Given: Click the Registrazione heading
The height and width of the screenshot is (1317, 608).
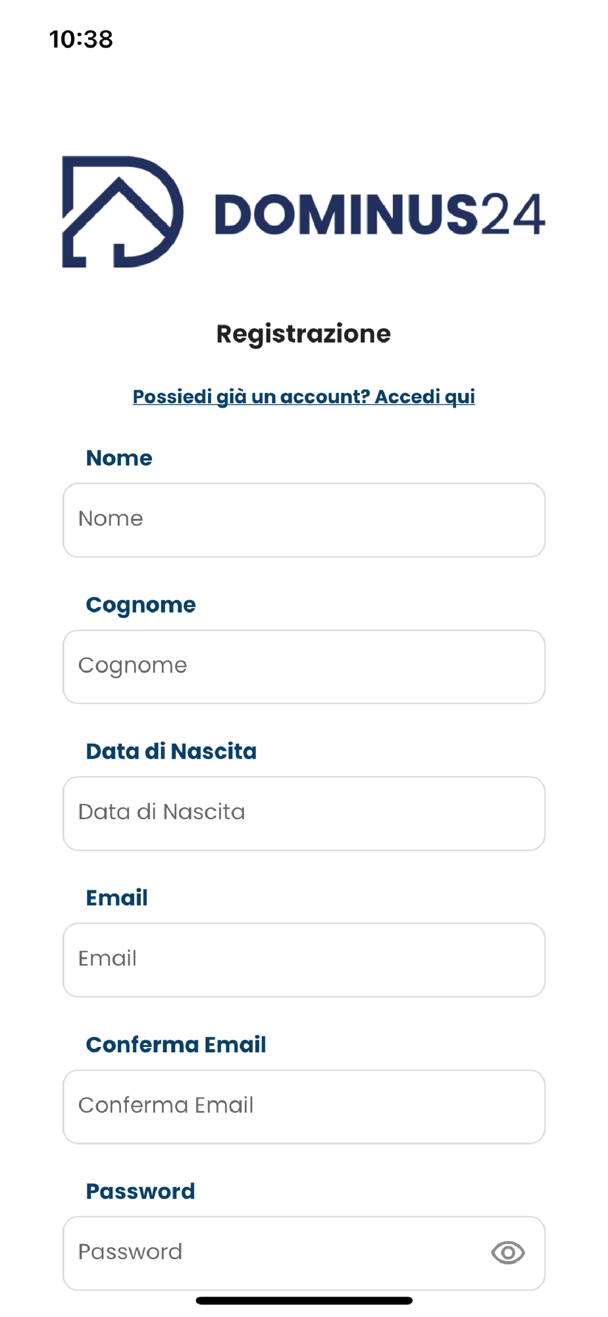Looking at the screenshot, I should click(x=303, y=334).
